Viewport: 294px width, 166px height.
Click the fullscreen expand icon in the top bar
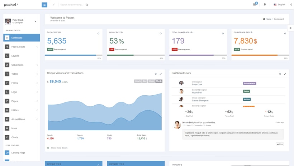pos(53,5)
